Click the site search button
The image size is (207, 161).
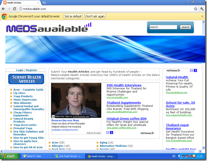pyautogui.click(x=186, y=27)
